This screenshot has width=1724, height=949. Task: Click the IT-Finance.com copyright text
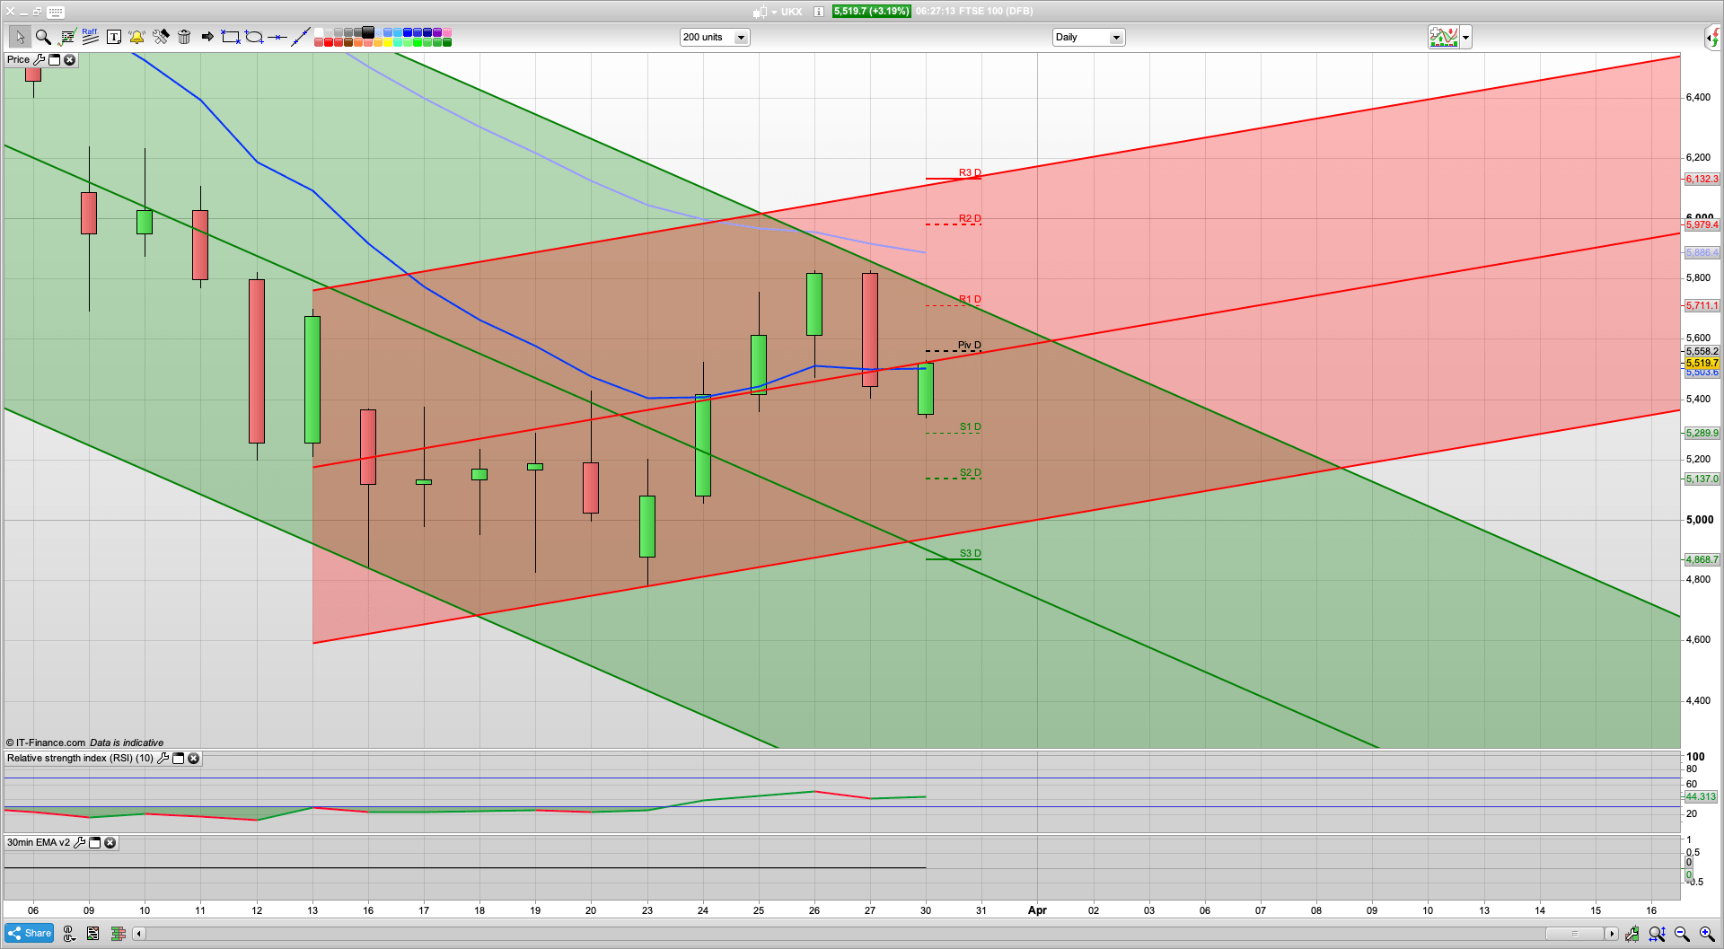(x=46, y=743)
